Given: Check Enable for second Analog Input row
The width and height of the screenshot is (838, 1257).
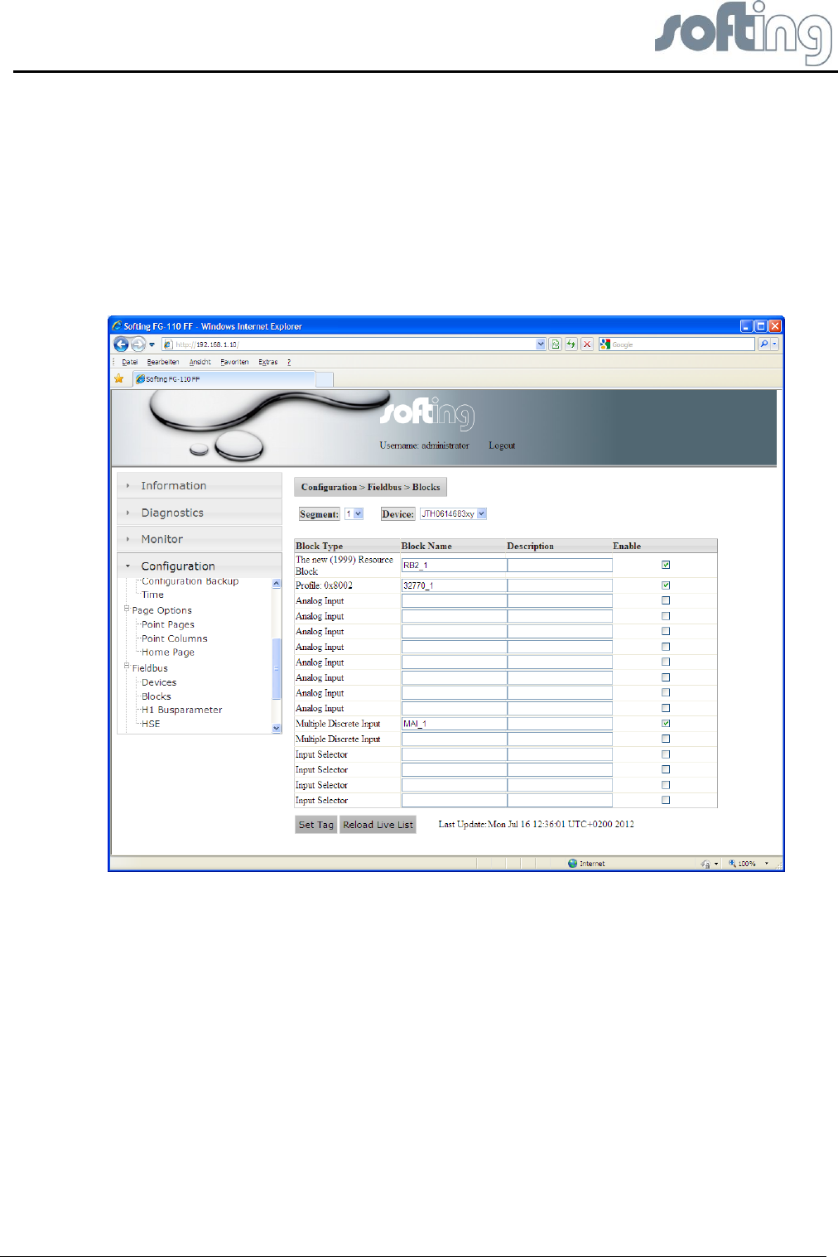Looking at the screenshot, I should coord(666,616).
